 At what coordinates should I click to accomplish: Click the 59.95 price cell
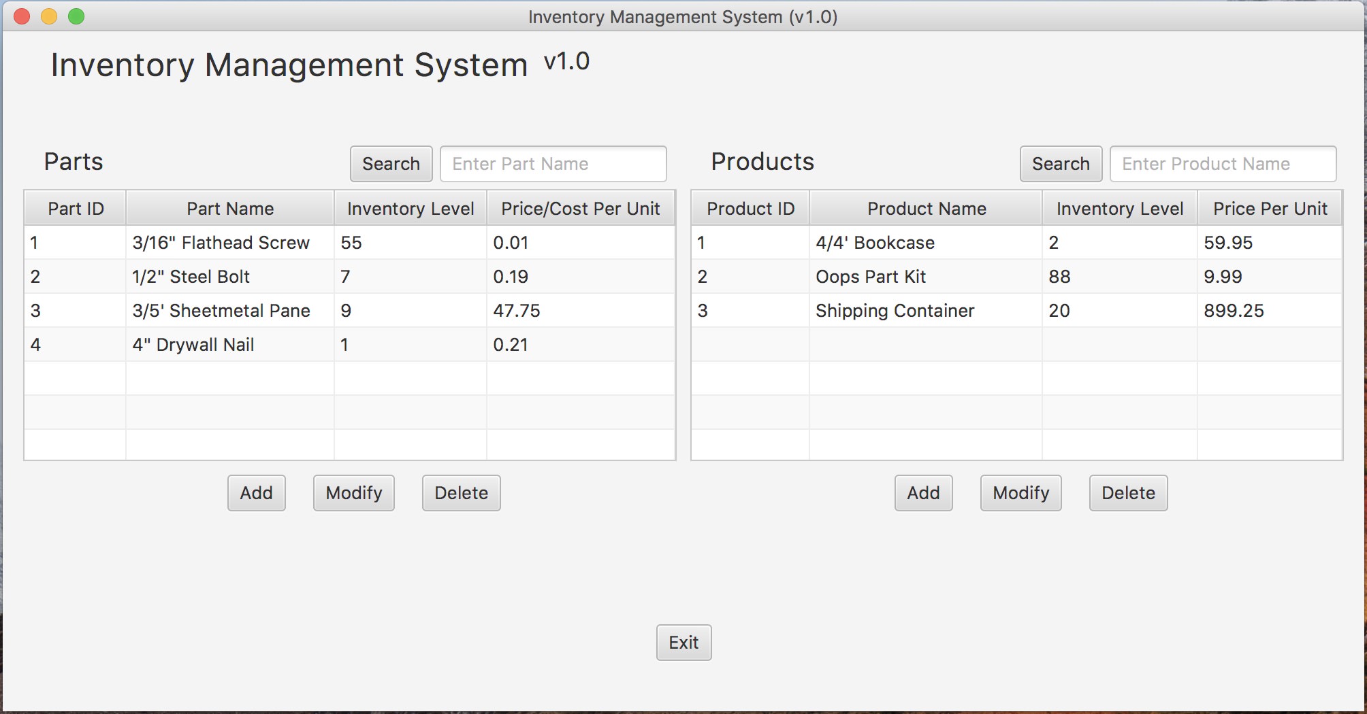(x=1270, y=243)
